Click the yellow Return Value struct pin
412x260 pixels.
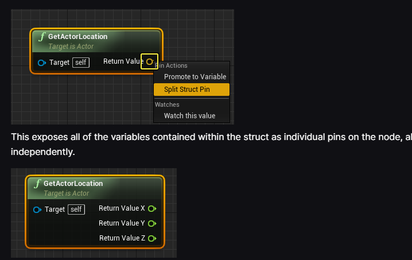coord(149,61)
